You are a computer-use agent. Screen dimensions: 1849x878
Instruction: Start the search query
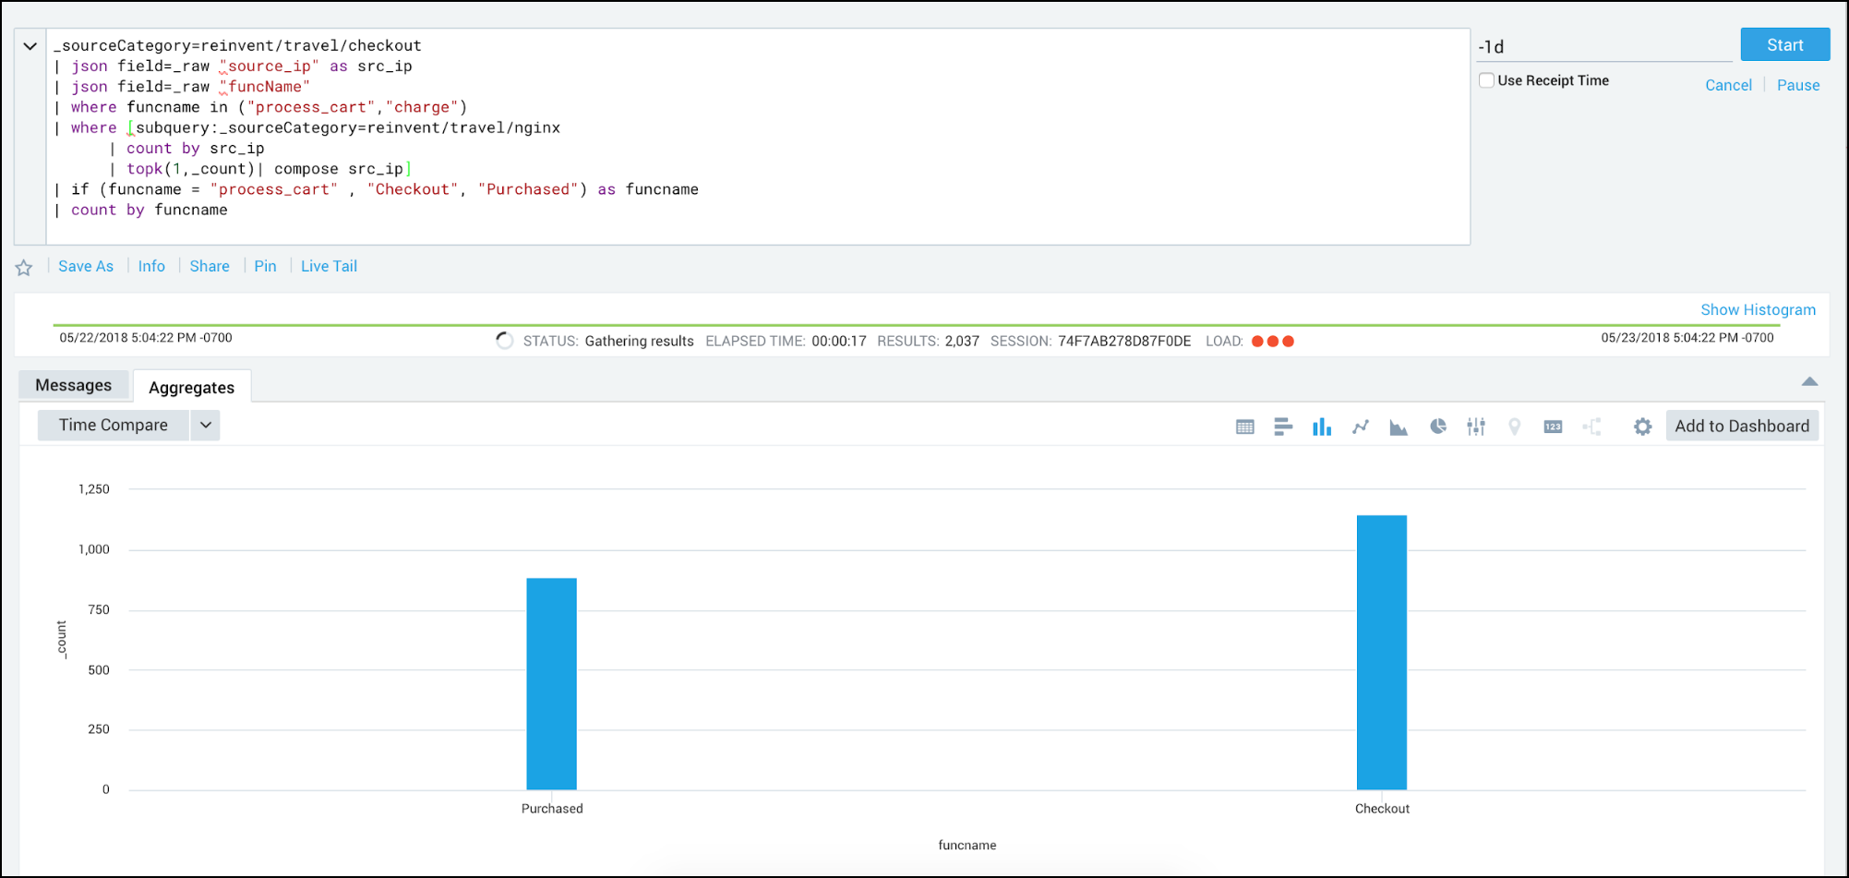(x=1783, y=43)
